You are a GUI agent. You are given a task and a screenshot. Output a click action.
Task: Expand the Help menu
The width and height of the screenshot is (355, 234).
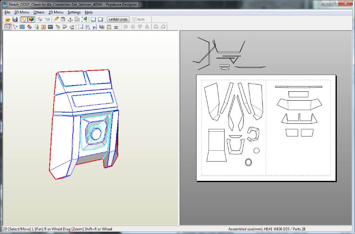[89, 12]
